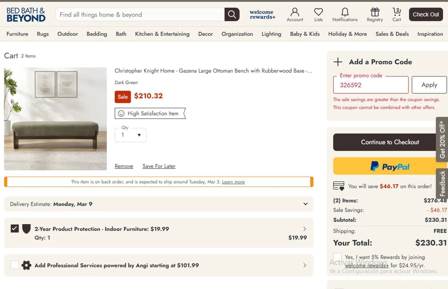Open the Sales & Deals menu
The width and height of the screenshot is (448, 289).
[x=392, y=34]
